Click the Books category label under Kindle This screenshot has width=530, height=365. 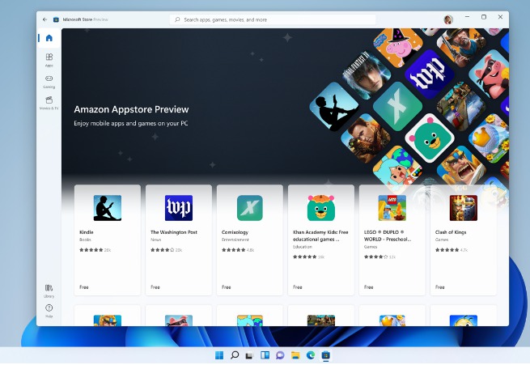tap(85, 240)
